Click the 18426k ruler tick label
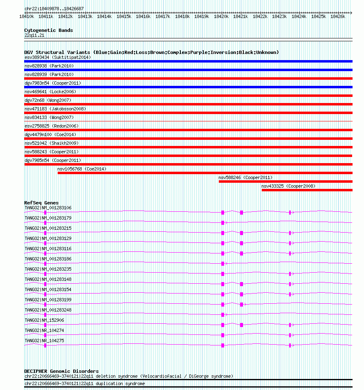Image resolution: width=364 pixels, height=390 pixels. 338,17
